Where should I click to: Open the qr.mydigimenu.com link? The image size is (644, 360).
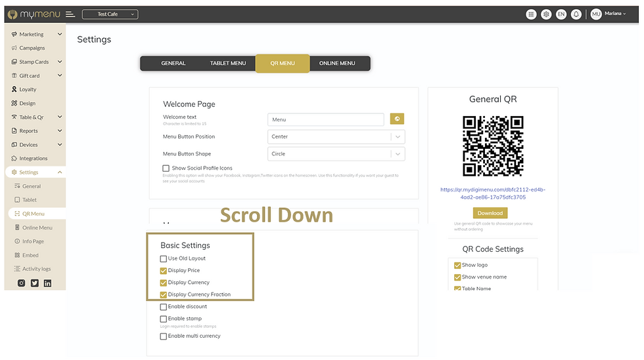493,193
